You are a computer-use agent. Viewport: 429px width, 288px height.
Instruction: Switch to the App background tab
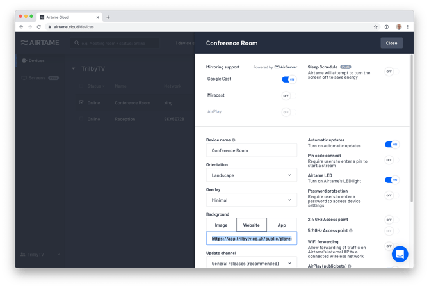[x=282, y=225]
